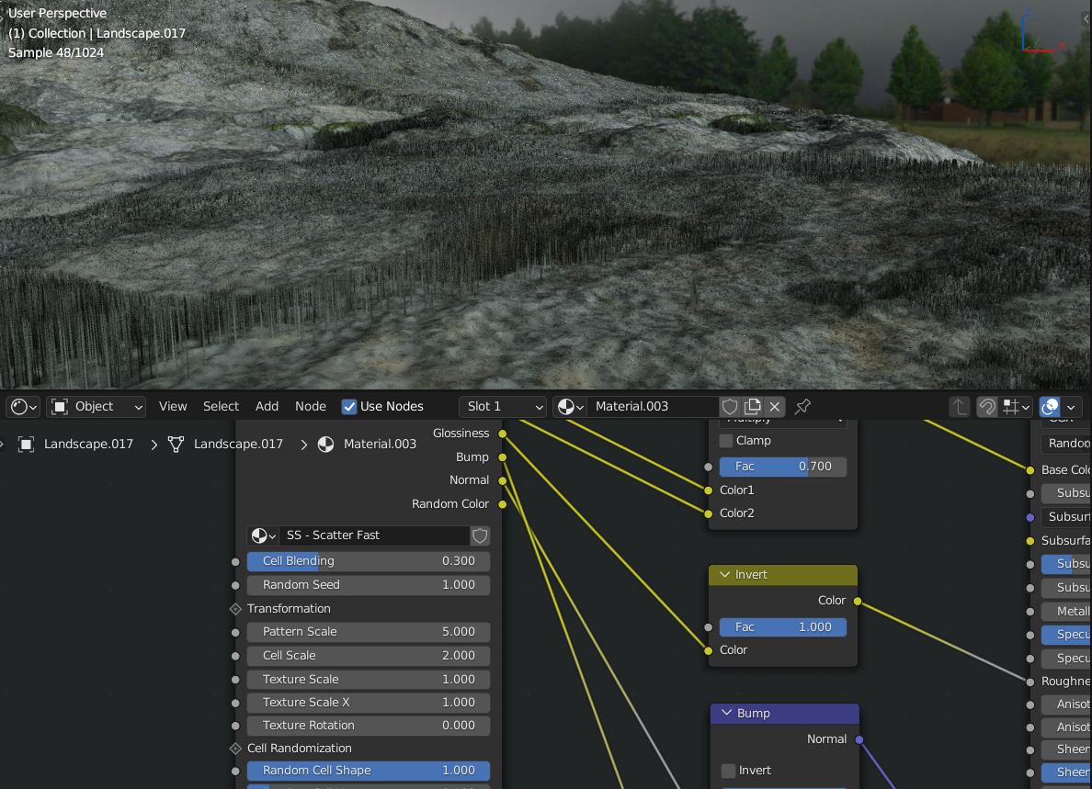
Task: Toggle fake user shield for SS - Scatter Fast
Action: coord(480,535)
